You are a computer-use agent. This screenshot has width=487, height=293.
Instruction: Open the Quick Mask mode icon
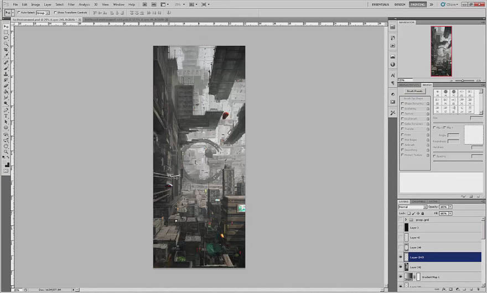click(x=6, y=171)
